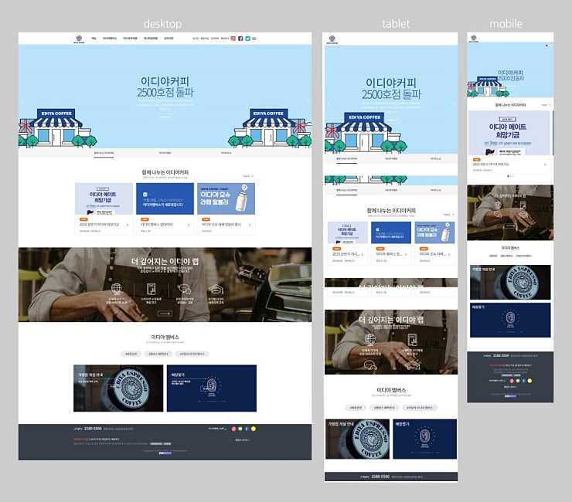The image size is (572, 502).
Task: Open 가맹점 개설 안내 banner on mobile
Action: [510, 282]
